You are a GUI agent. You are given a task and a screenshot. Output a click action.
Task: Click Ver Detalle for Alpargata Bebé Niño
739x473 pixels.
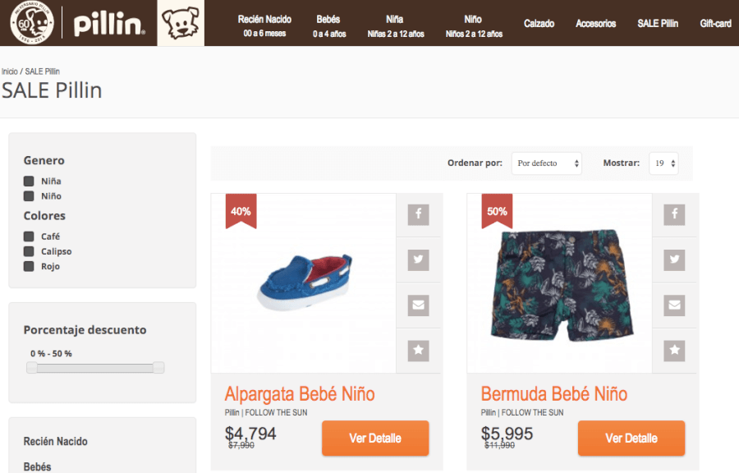[375, 438]
